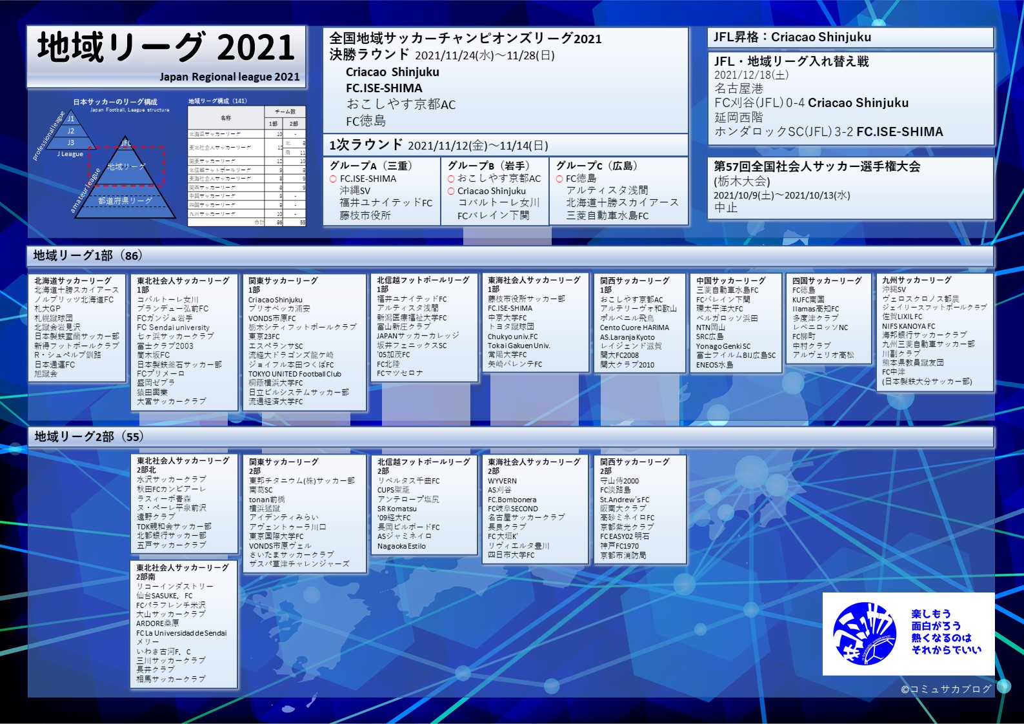This screenshot has height=724, width=1024.
Task: Select FC La Universidad de Sendai entry
Action: [181, 633]
